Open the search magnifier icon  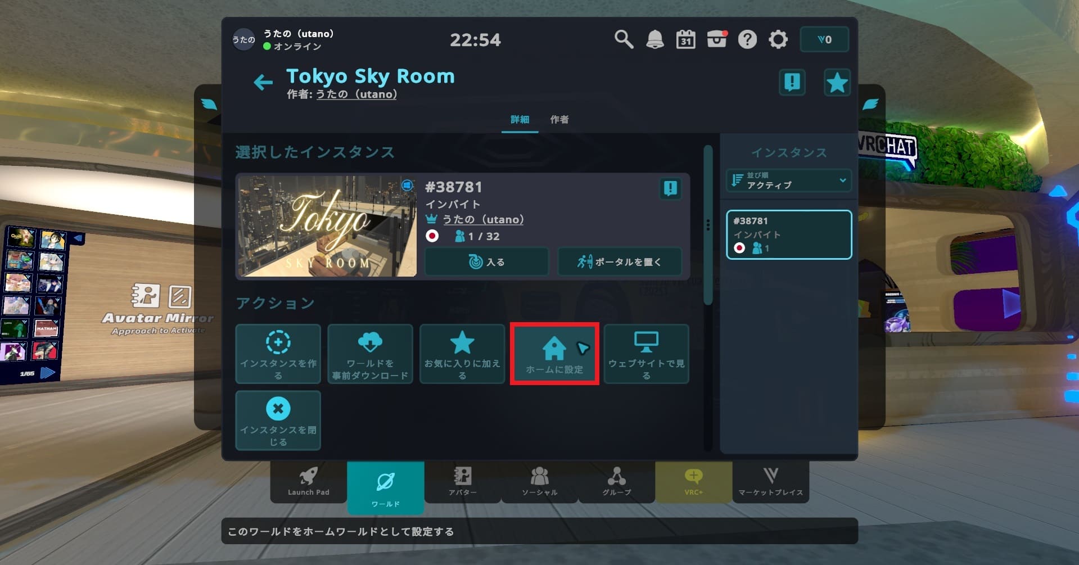click(x=623, y=39)
